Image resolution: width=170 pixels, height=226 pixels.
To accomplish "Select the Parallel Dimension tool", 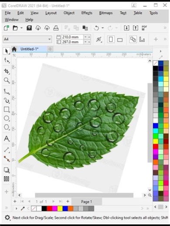I will tap(7, 150).
